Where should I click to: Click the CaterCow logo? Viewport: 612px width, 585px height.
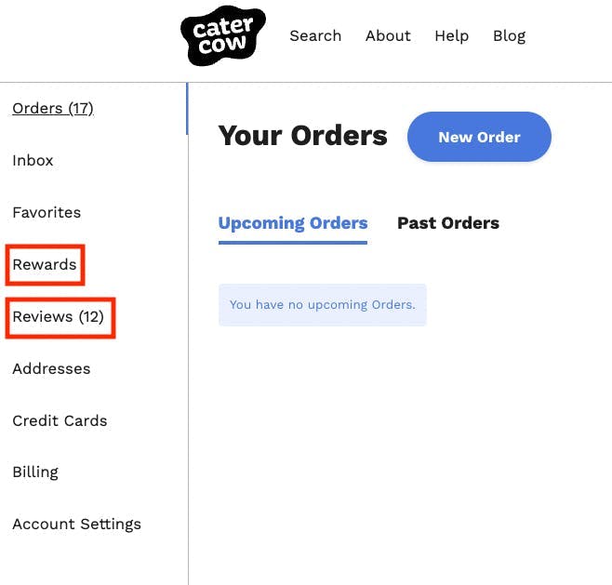tap(222, 35)
